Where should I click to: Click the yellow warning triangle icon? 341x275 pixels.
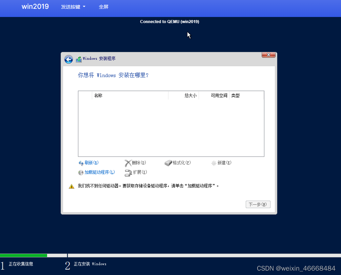(72, 186)
